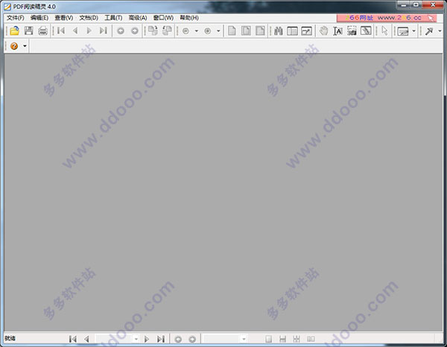This screenshot has height=347, width=447.
Task: Click the orange help question mark icon
Action: coord(14,46)
